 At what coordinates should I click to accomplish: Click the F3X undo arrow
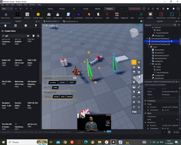[x=134, y=97]
